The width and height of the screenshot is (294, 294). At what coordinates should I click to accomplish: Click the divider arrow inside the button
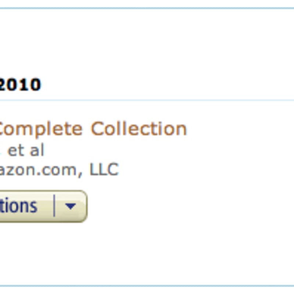click(x=54, y=205)
